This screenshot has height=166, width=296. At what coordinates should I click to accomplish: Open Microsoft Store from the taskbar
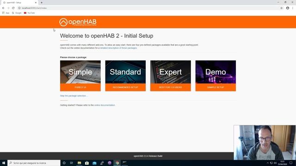tap(87, 163)
